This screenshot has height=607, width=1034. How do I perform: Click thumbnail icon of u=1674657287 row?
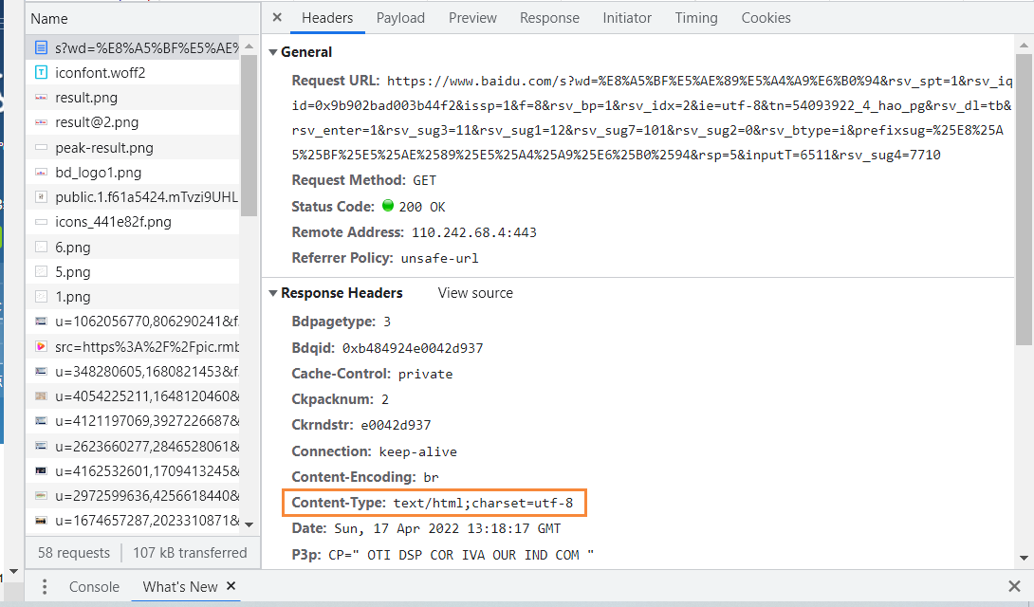pos(41,520)
